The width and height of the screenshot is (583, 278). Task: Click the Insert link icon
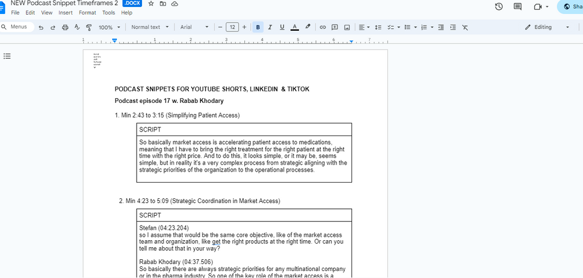tap(323, 27)
